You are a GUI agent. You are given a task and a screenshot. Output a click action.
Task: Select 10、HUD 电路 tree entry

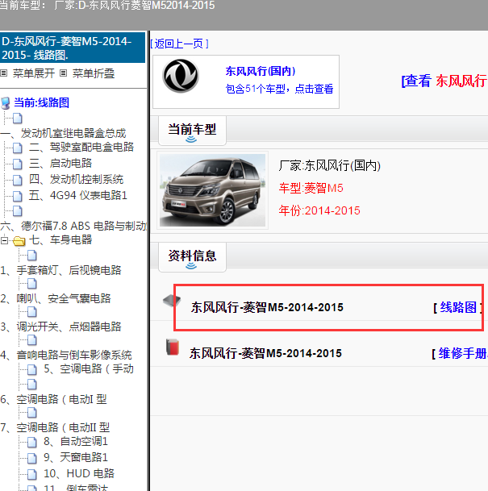[x=79, y=473]
